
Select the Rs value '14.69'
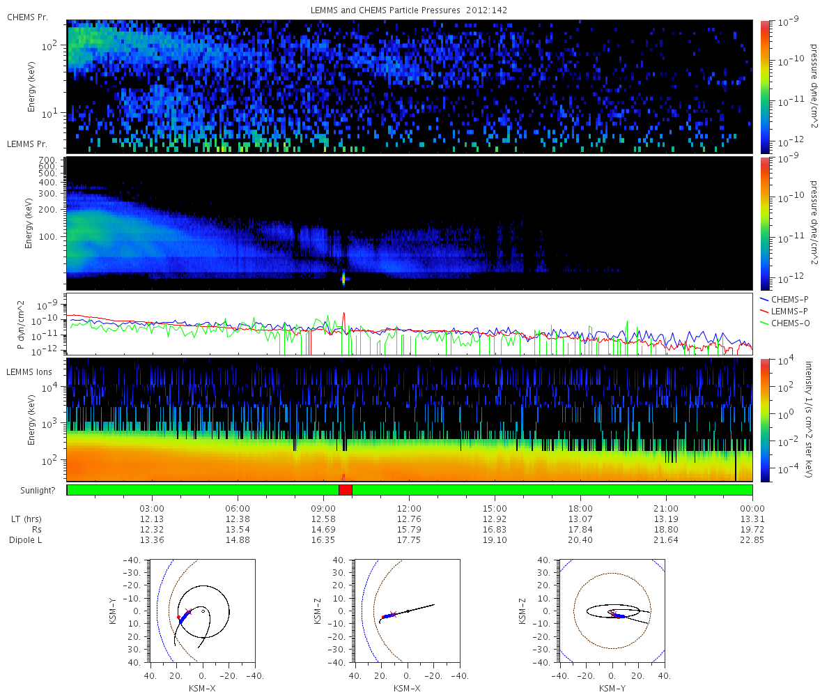tap(324, 530)
